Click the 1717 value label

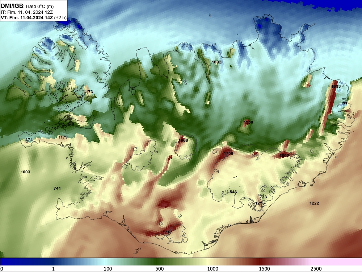click(x=167, y=232)
